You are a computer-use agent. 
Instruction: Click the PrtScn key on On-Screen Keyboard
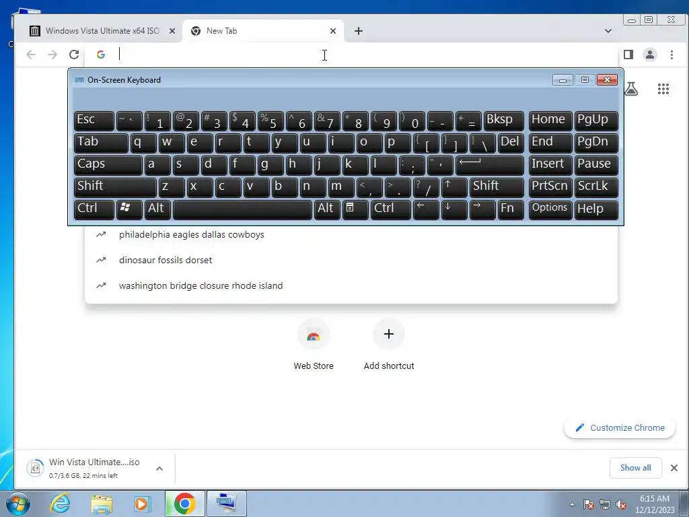pyautogui.click(x=550, y=187)
